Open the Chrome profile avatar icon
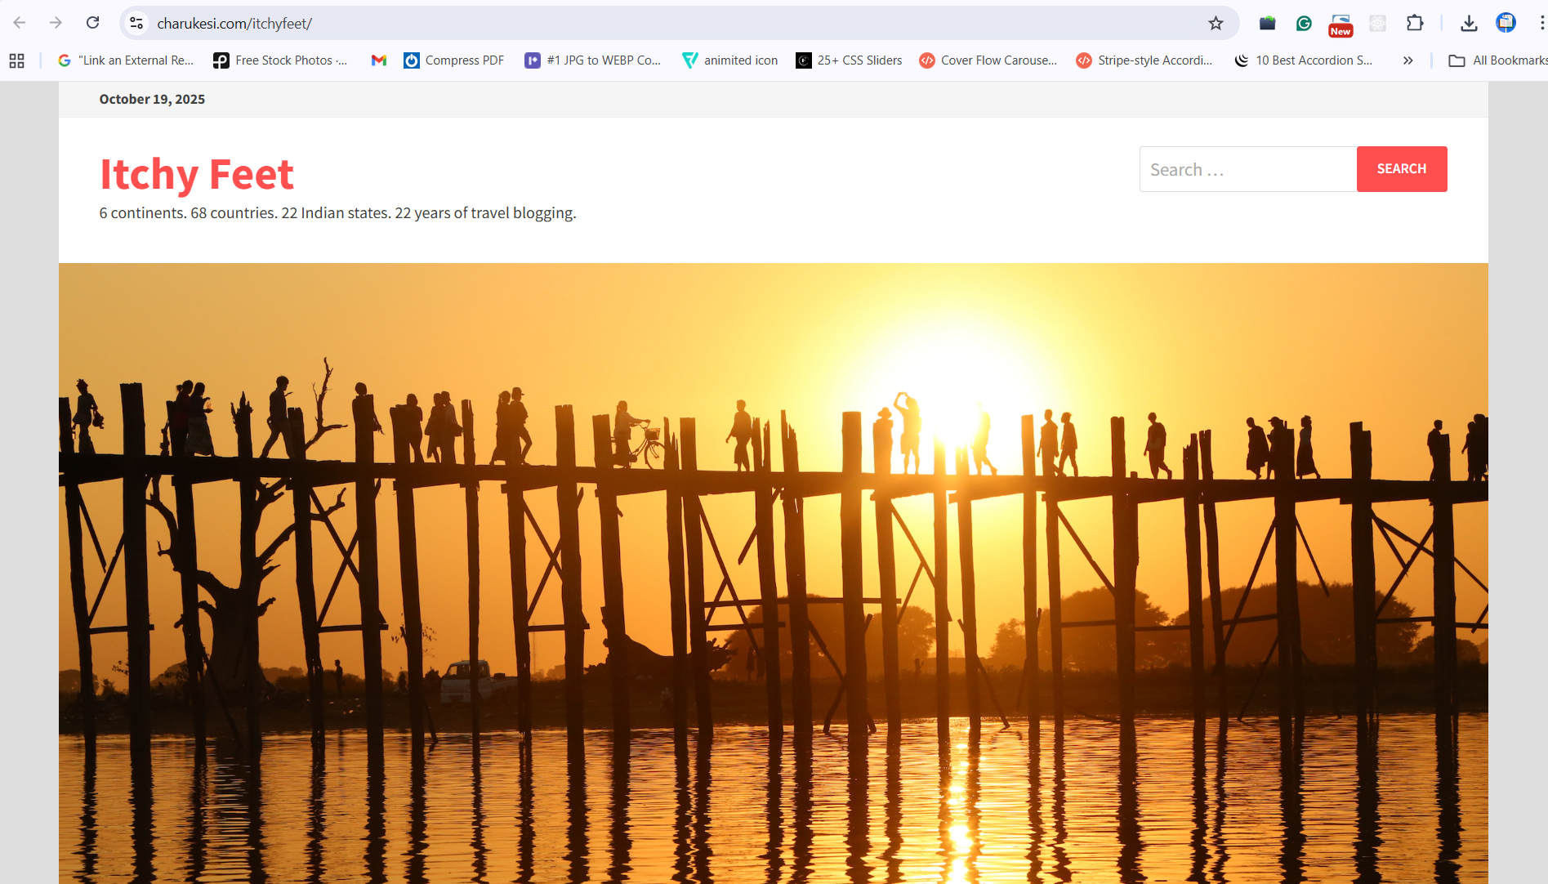Image resolution: width=1548 pixels, height=884 pixels. coord(1506,23)
